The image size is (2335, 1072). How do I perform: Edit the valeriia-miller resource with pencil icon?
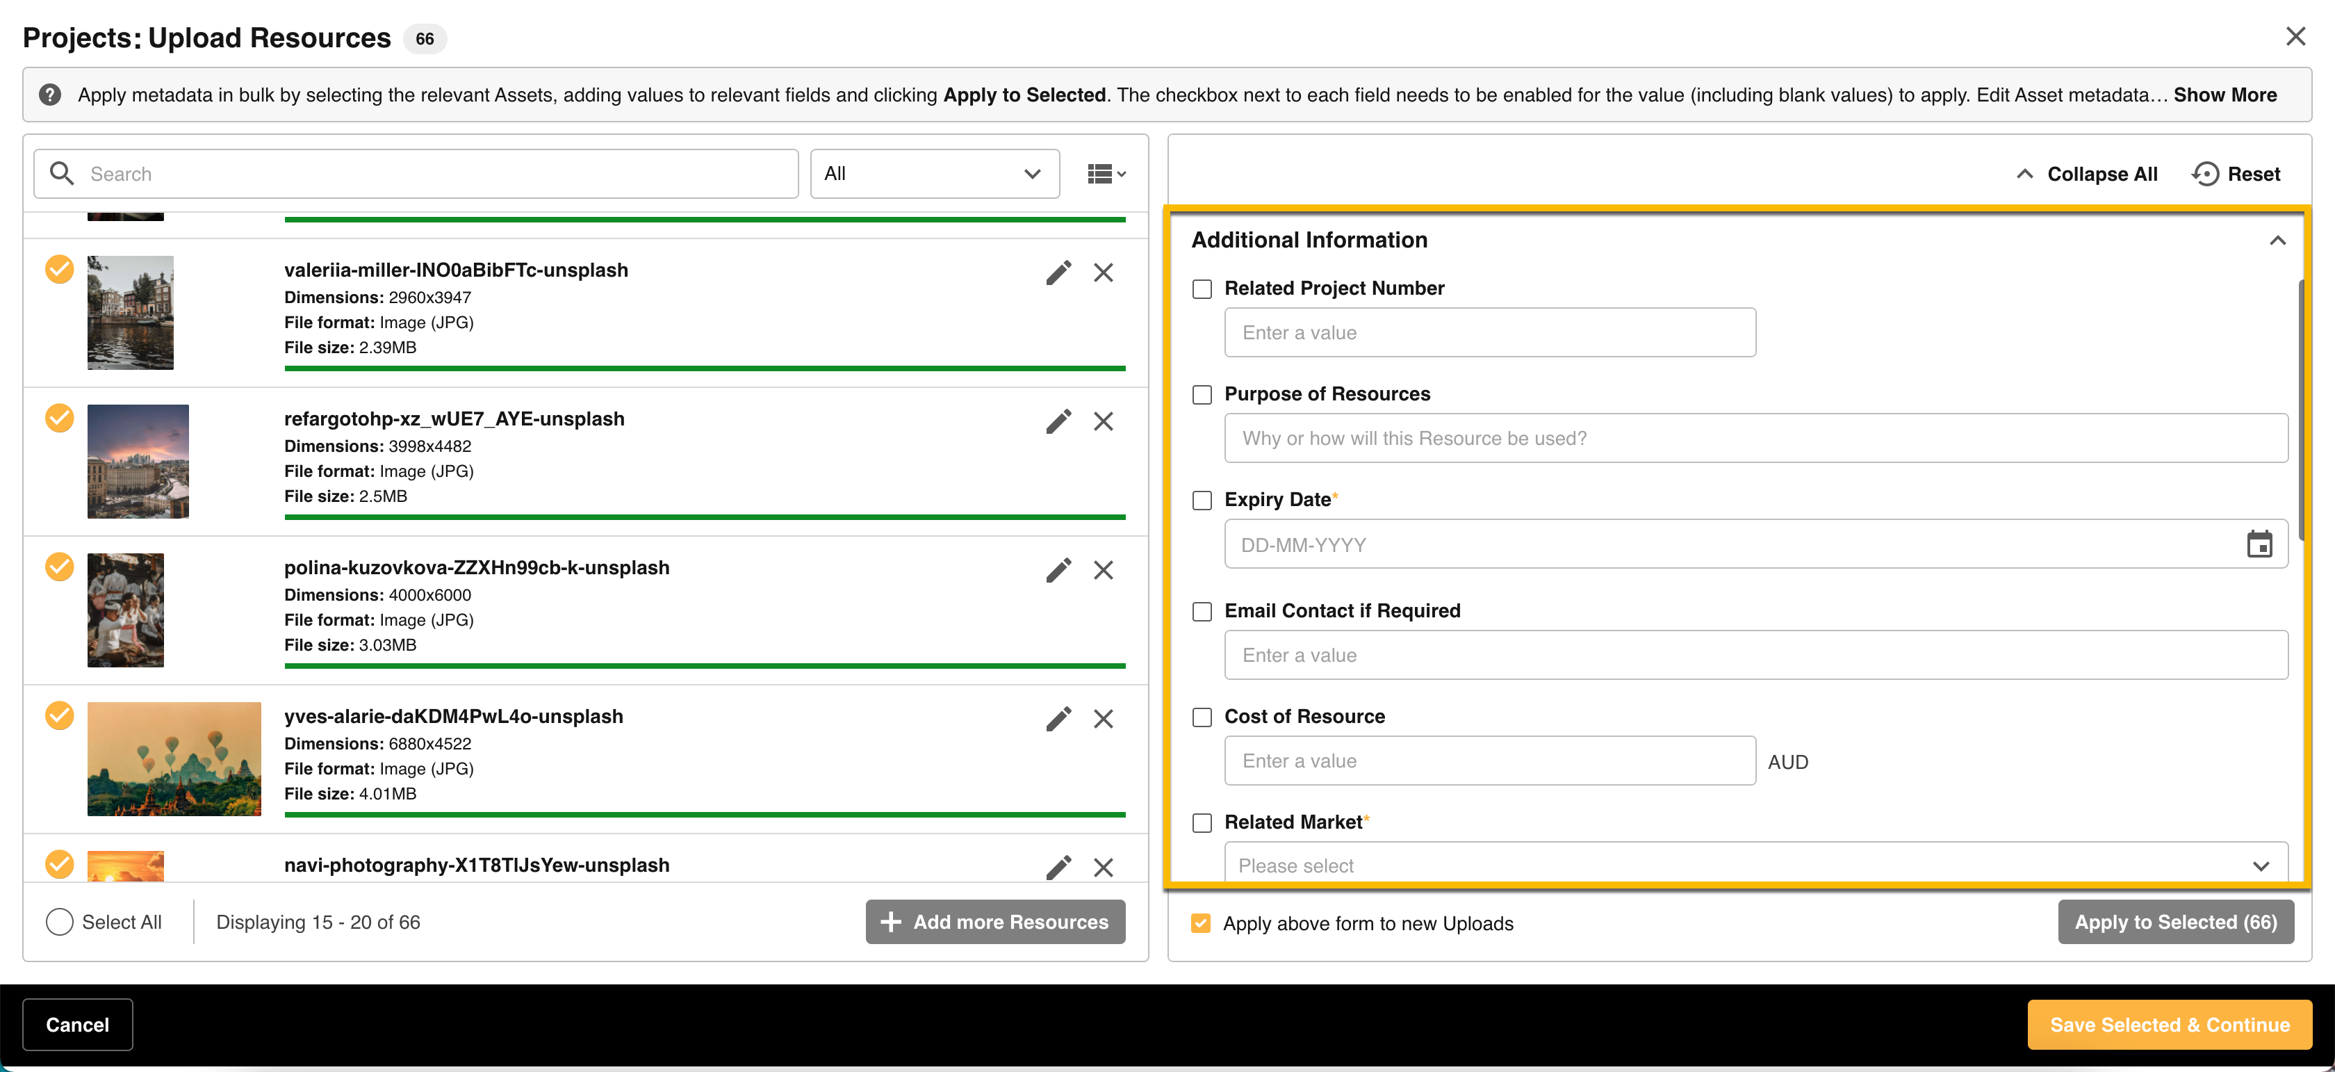1058,273
